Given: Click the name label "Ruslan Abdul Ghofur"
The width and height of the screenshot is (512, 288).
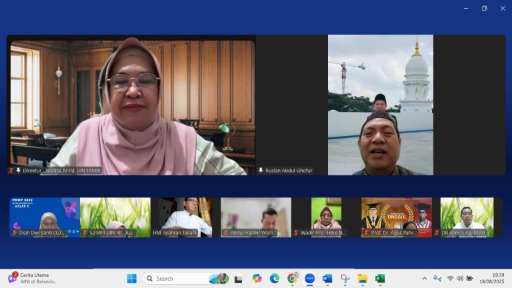Looking at the screenshot, I should (x=289, y=171).
